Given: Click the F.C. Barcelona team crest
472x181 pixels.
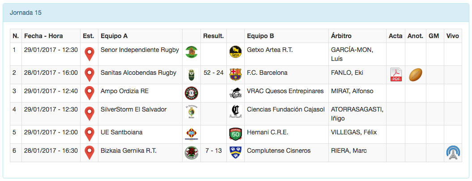Looking at the screenshot, I should pos(235,74).
